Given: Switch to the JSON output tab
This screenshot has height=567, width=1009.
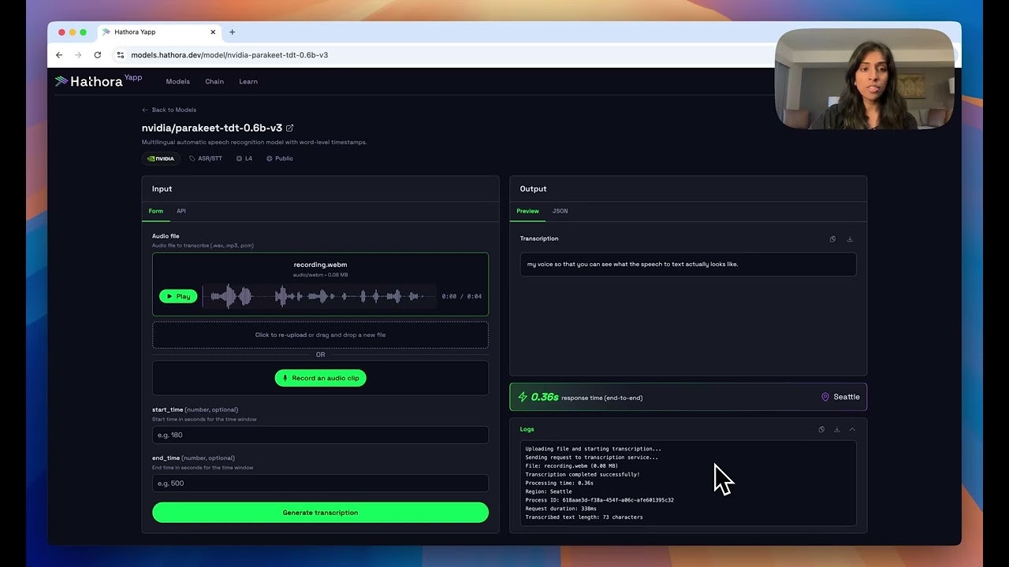Looking at the screenshot, I should pyautogui.click(x=560, y=211).
